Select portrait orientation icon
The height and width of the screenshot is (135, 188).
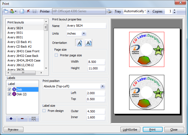pyautogui.click(x=79, y=43)
